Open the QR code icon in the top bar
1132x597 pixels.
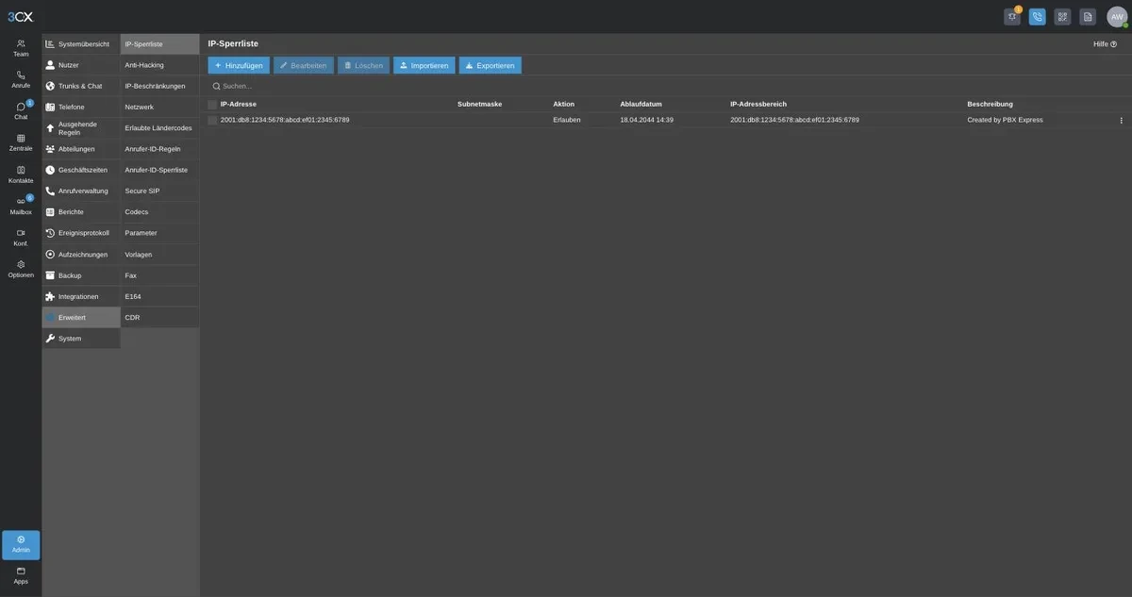tap(1062, 16)
